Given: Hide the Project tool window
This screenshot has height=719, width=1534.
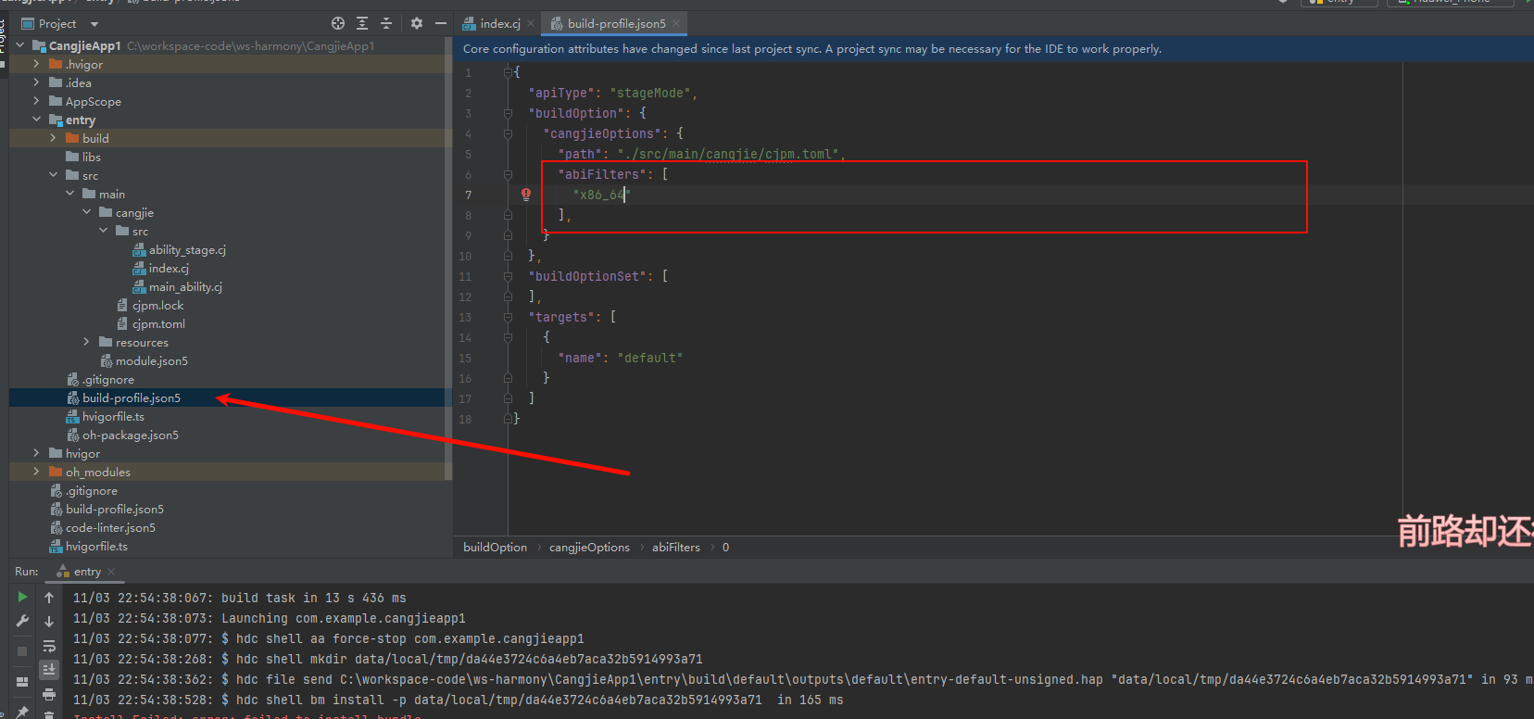Looking at the screenshot, I should [x=441, y=23].
